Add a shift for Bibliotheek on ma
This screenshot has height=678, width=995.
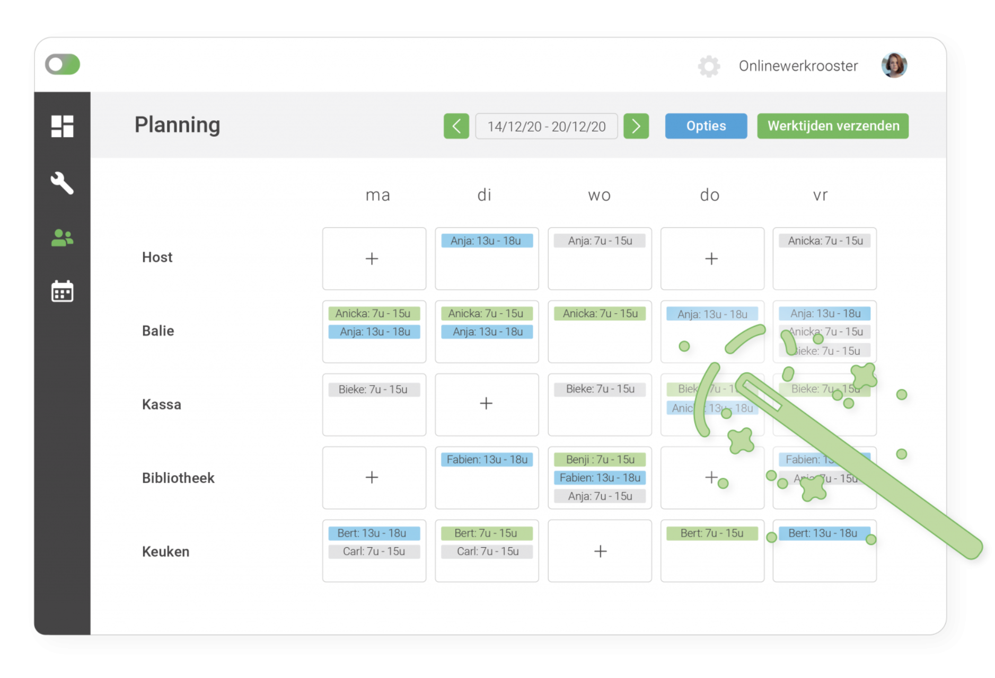pos(372,477)
